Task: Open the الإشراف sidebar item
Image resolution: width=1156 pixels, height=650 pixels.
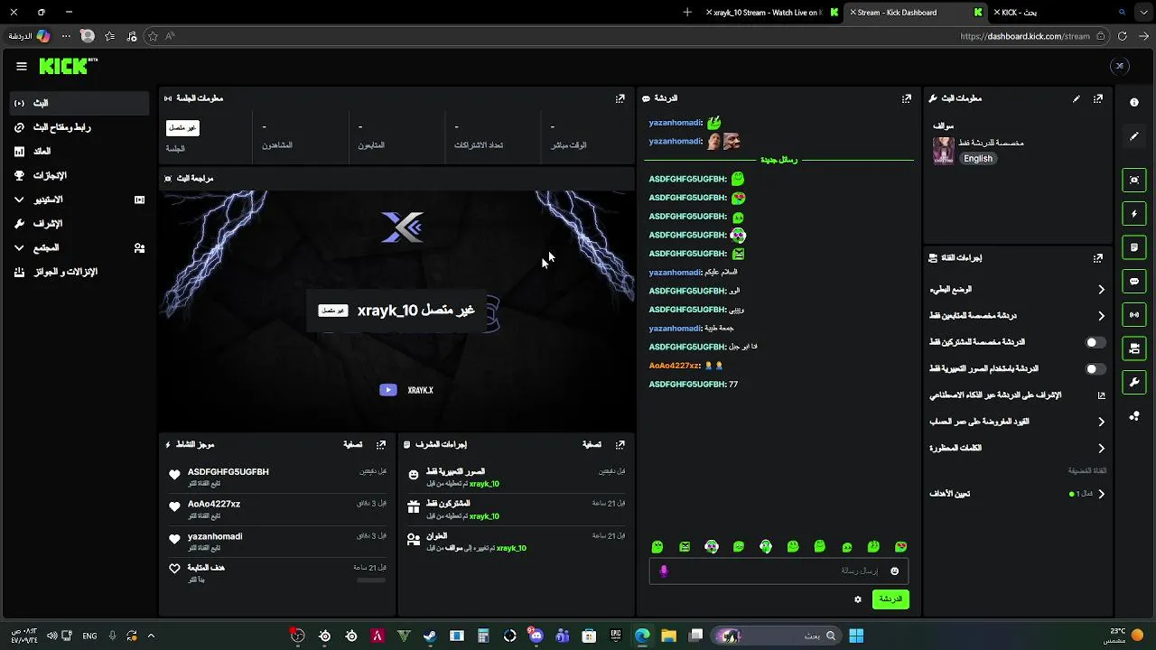Action: point(79,223)
